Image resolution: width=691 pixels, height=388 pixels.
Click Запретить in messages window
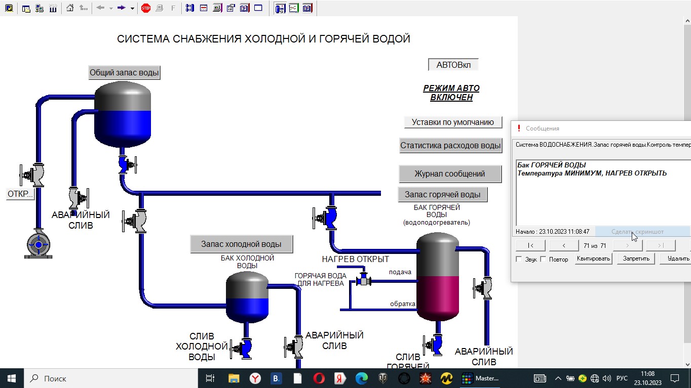[636, 258]
